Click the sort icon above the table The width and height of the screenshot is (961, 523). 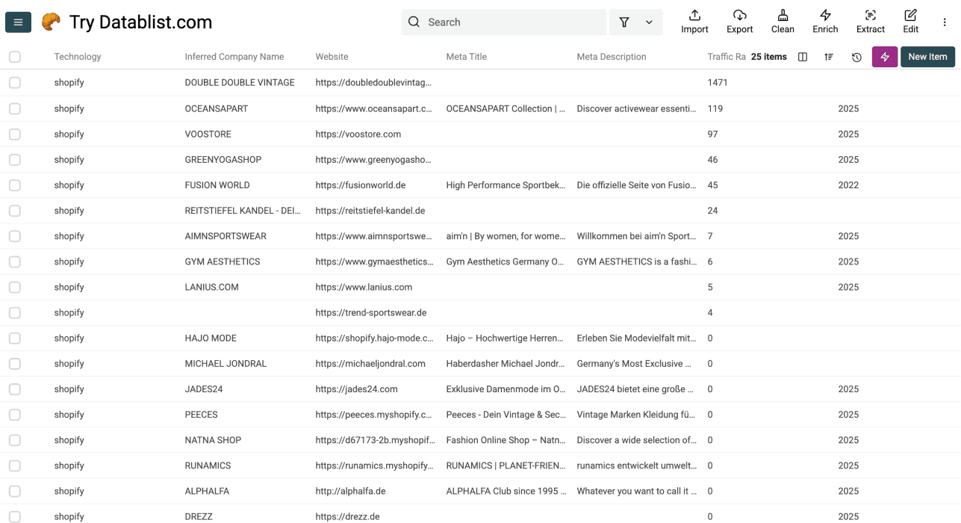tap(828, 56)
